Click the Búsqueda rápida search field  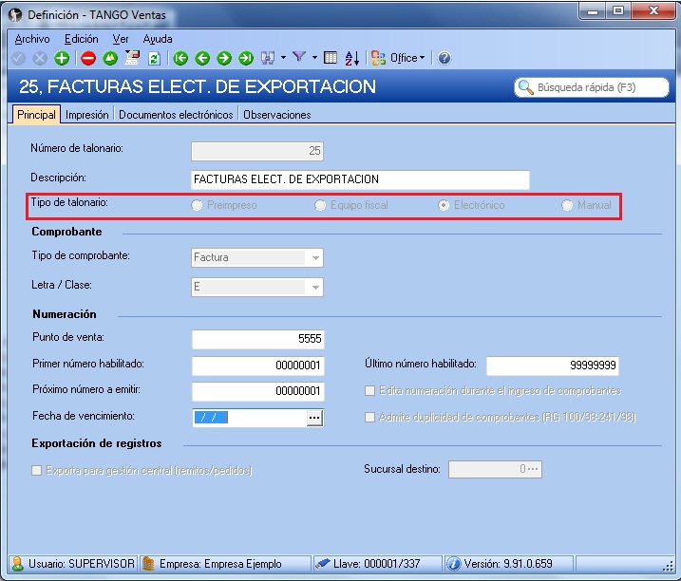pyautogui.click(x=592, y=87)
